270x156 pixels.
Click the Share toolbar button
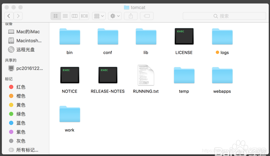tap(131, 16)
